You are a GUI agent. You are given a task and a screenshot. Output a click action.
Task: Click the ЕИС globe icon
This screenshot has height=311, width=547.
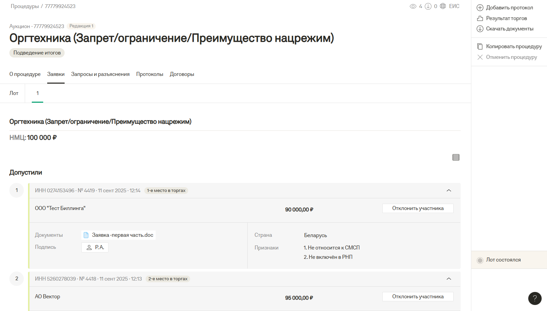(x=443, y=6)
